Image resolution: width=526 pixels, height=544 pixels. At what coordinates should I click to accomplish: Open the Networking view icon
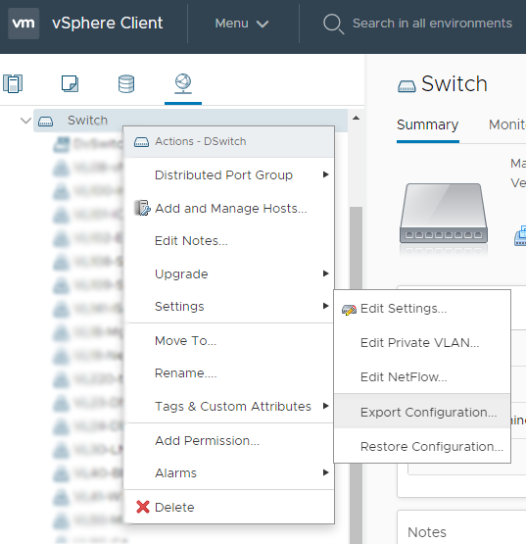coord(183,83)
